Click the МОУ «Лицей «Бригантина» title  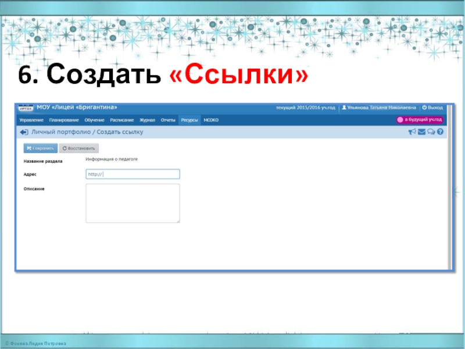coord(77,108)
